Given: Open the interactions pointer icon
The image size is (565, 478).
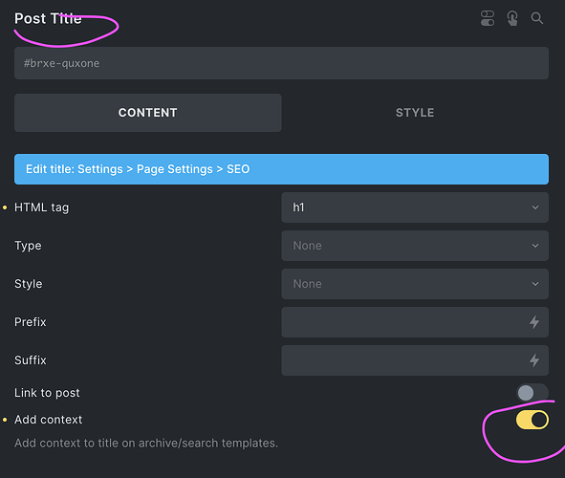Looking at the screenshot, I should (512, 18).
